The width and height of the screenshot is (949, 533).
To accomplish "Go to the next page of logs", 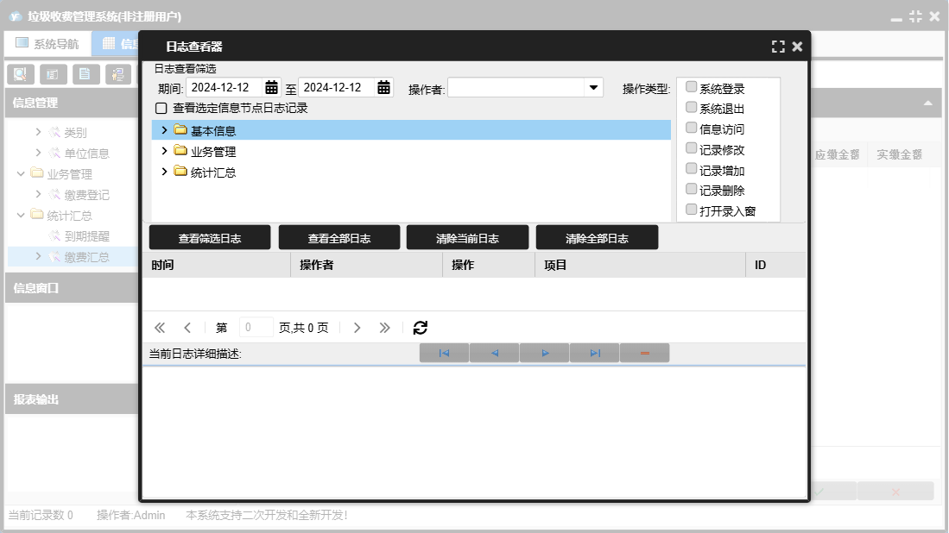I will pos(357,328).
